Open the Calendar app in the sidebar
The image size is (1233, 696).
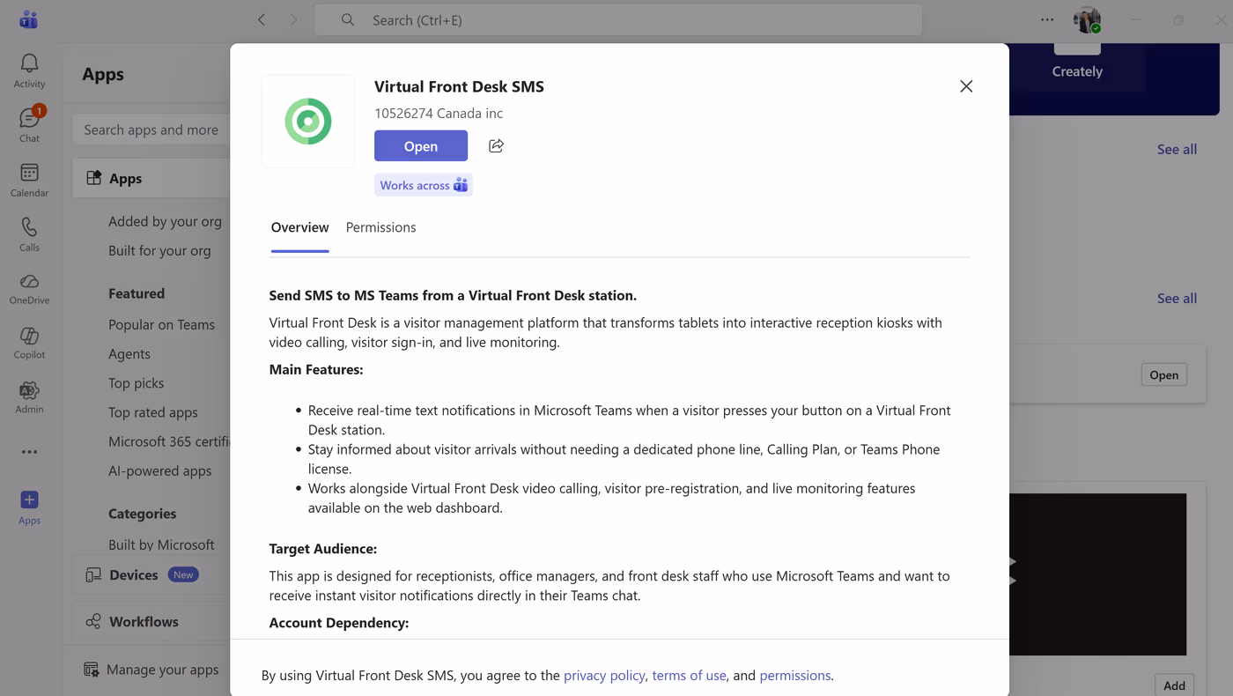pyautogui.click(x=29, y=180)
